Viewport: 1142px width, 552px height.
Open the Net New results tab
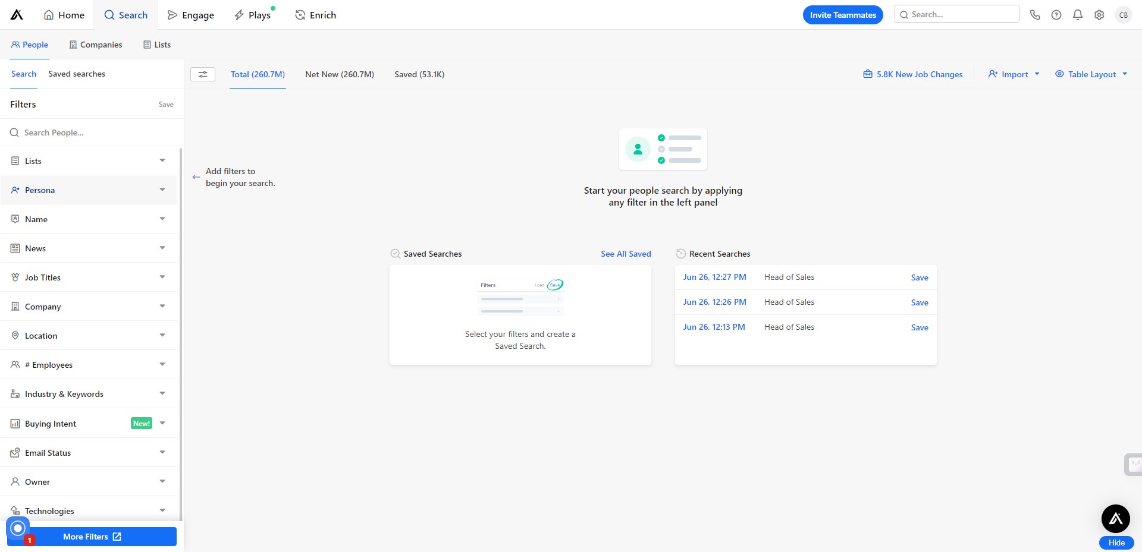click(339, 74)
